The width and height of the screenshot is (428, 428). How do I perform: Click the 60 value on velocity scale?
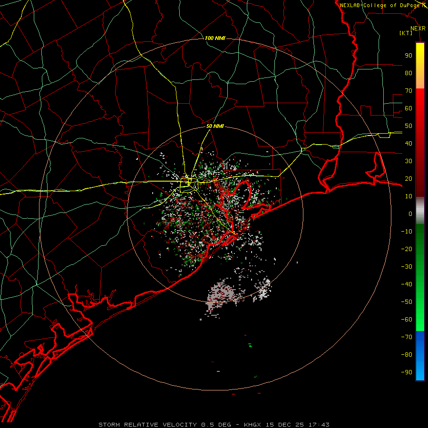point(409,108)
